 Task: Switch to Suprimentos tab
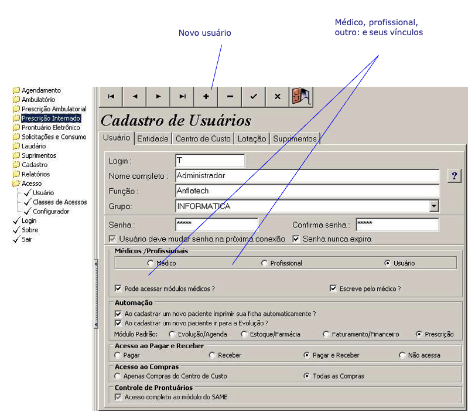[295, 139]
